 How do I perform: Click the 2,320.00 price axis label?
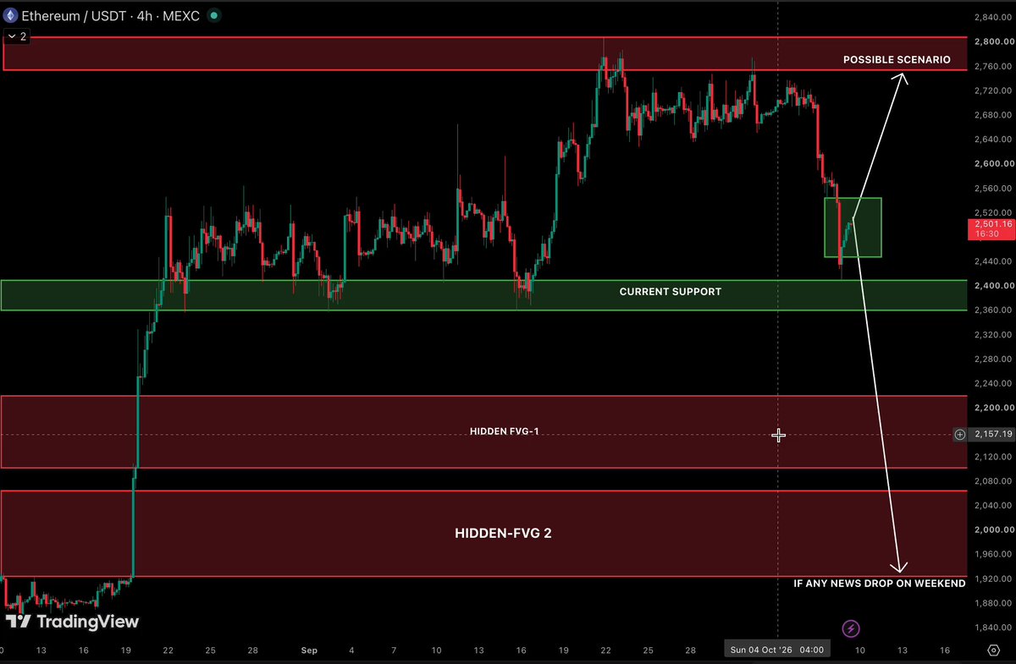pyautogui.click(x=994, y=335)
